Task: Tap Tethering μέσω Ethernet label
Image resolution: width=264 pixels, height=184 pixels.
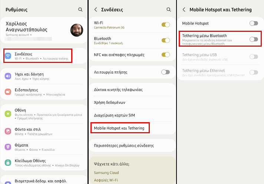Action: (x=204, y=71)
